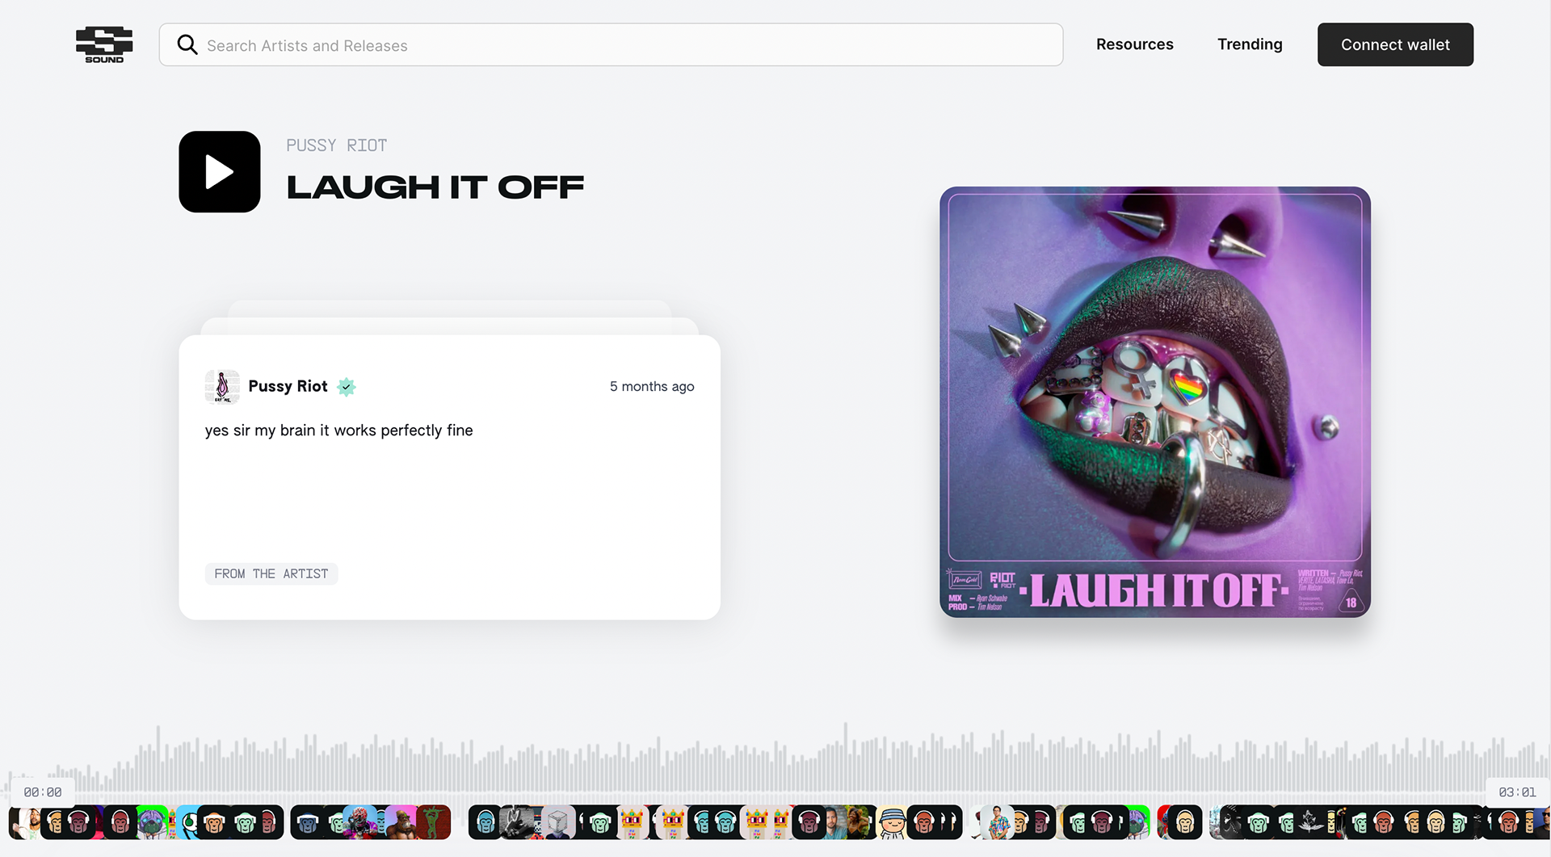Open the white cube avatar
1551x857 pixels.
(558, 822)
